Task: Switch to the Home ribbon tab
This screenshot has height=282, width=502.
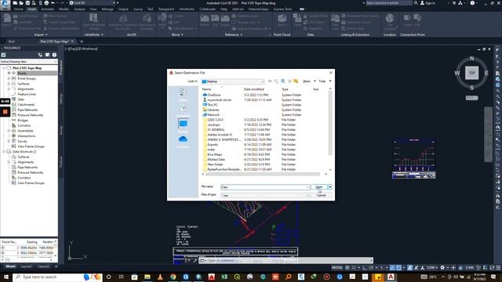Action: (x=19, y=9)
